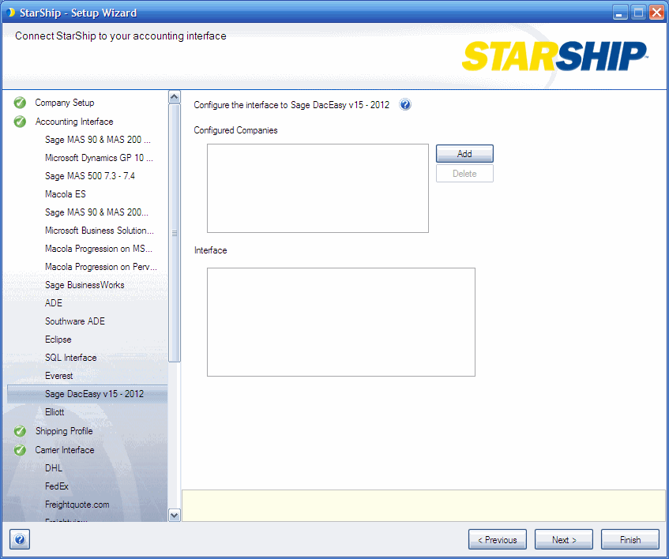
Task: Select Sage MAS 90 & MAS 200... below Macola ES
Action: 97,212
